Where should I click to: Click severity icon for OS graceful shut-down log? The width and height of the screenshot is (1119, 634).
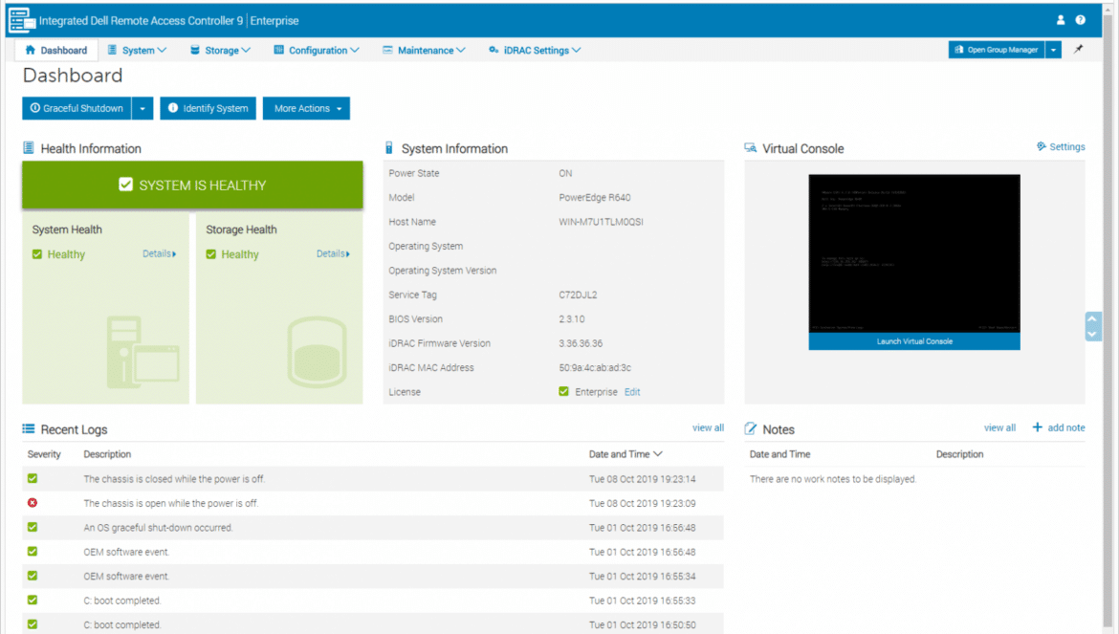[33, 527]
